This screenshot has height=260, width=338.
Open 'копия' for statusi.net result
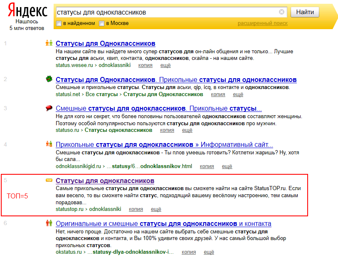click(218, 94)
